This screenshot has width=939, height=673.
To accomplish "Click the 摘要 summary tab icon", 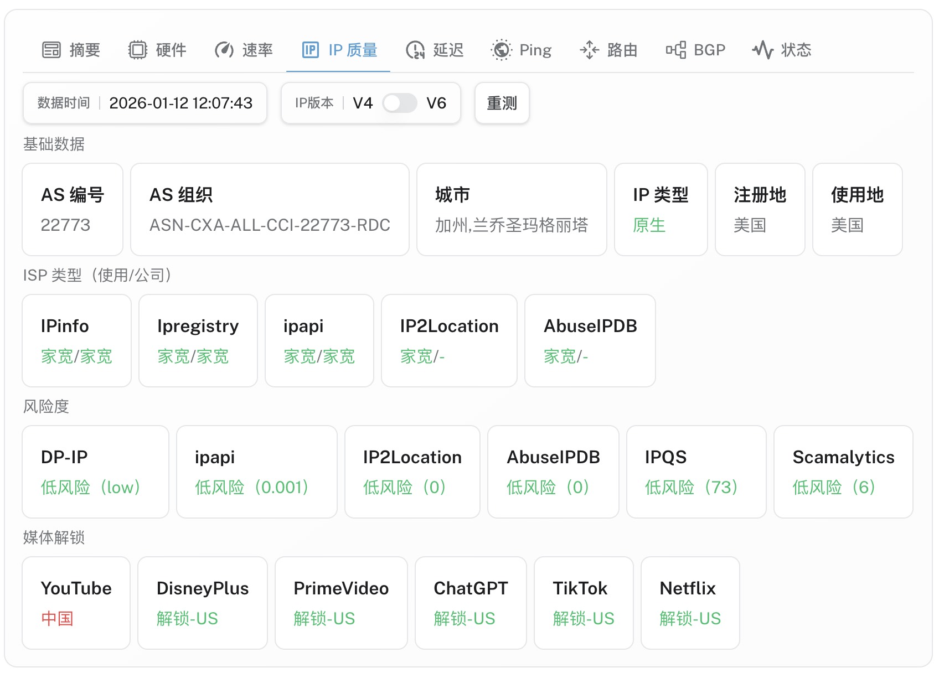I will pyautogui.click(x=51, y=50).
